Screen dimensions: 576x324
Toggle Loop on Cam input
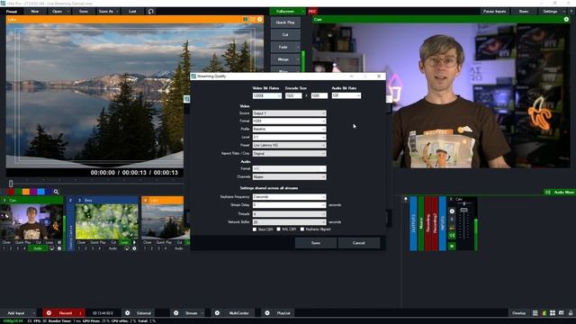pyautogui.click(x=49, y=242)
